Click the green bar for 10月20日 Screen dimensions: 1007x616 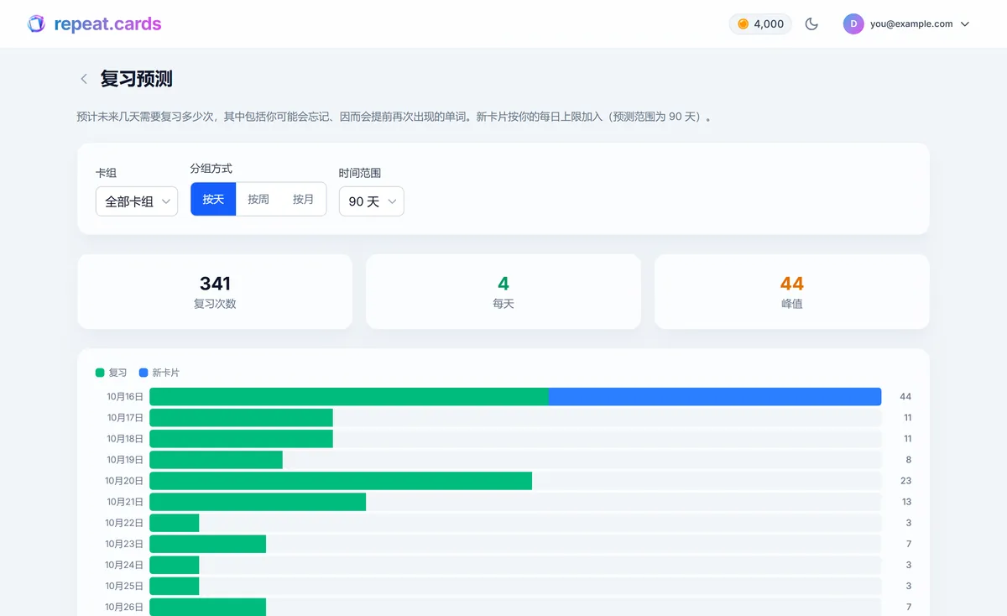[x=341, y=481]
